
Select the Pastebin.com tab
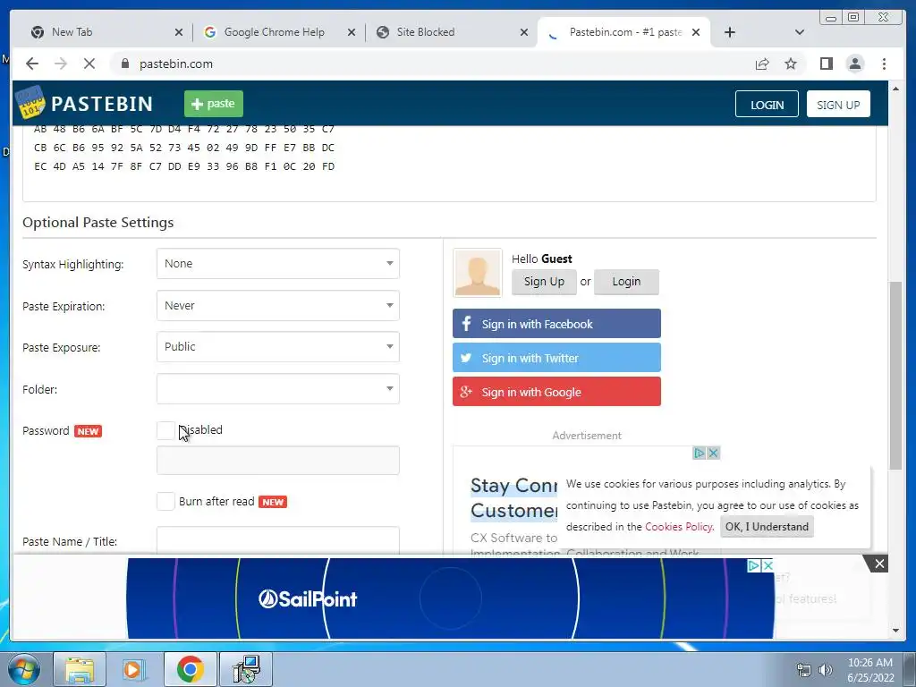(625, 32)
